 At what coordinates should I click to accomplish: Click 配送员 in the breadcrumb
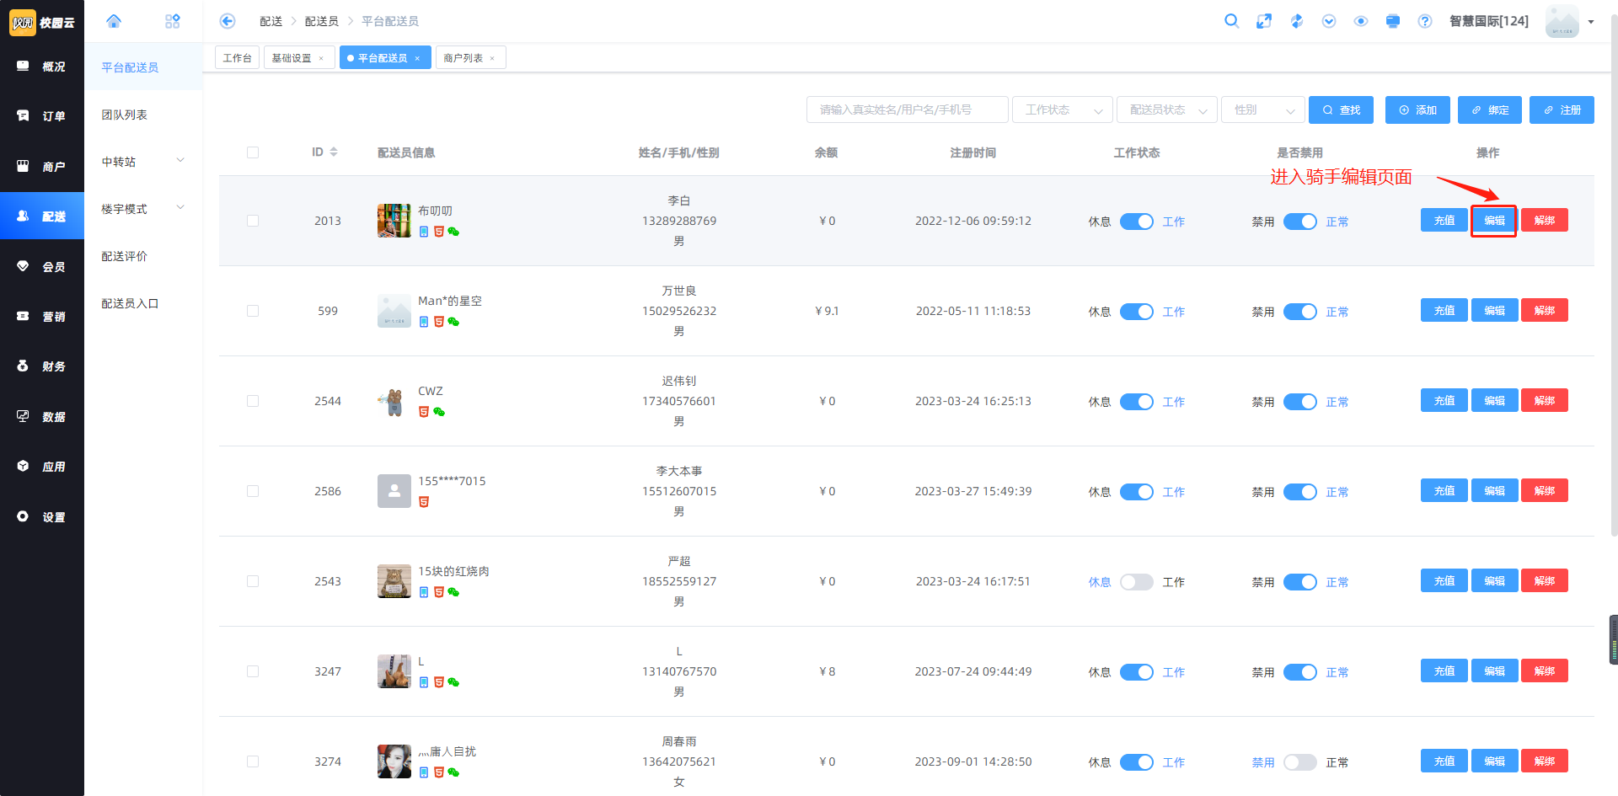click(x=322, y=21)
